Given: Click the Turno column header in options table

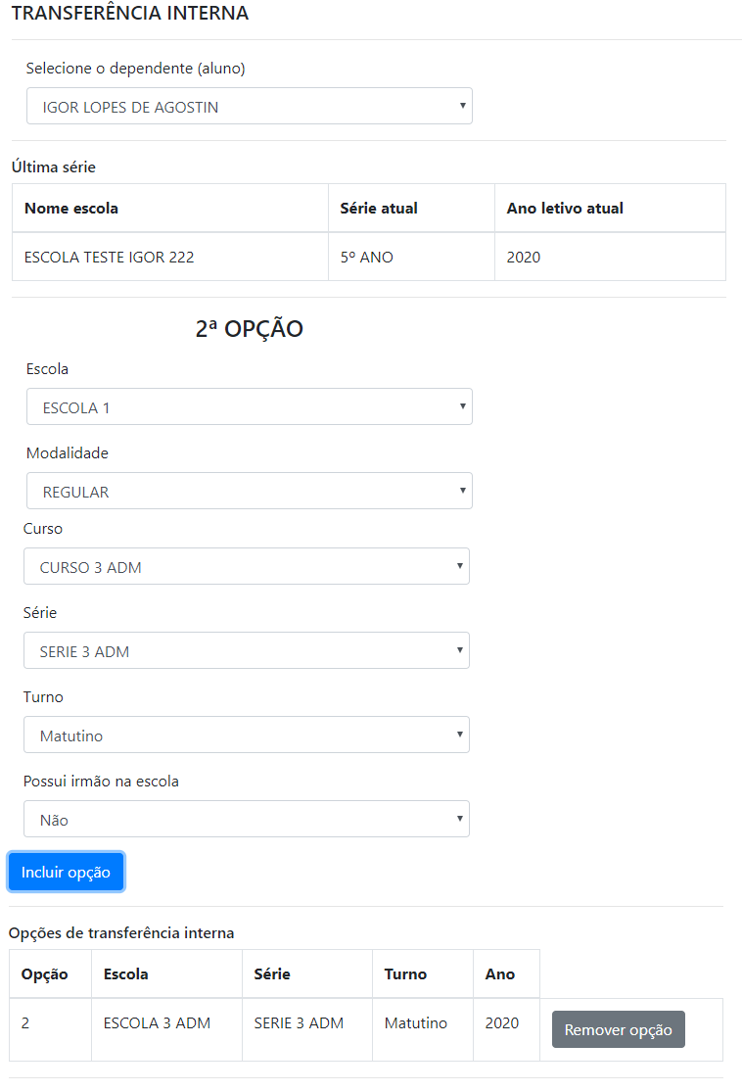Looking at the screenshot, I should click(x=405, y=974).
